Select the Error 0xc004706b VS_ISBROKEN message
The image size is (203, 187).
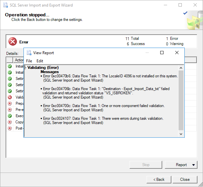(105, 93)
